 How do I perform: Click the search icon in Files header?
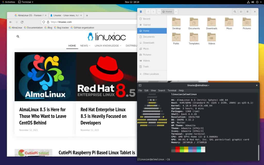(235, 12)
